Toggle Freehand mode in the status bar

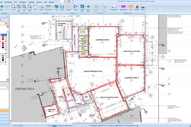pyautogui.click(x=60, y=126)
